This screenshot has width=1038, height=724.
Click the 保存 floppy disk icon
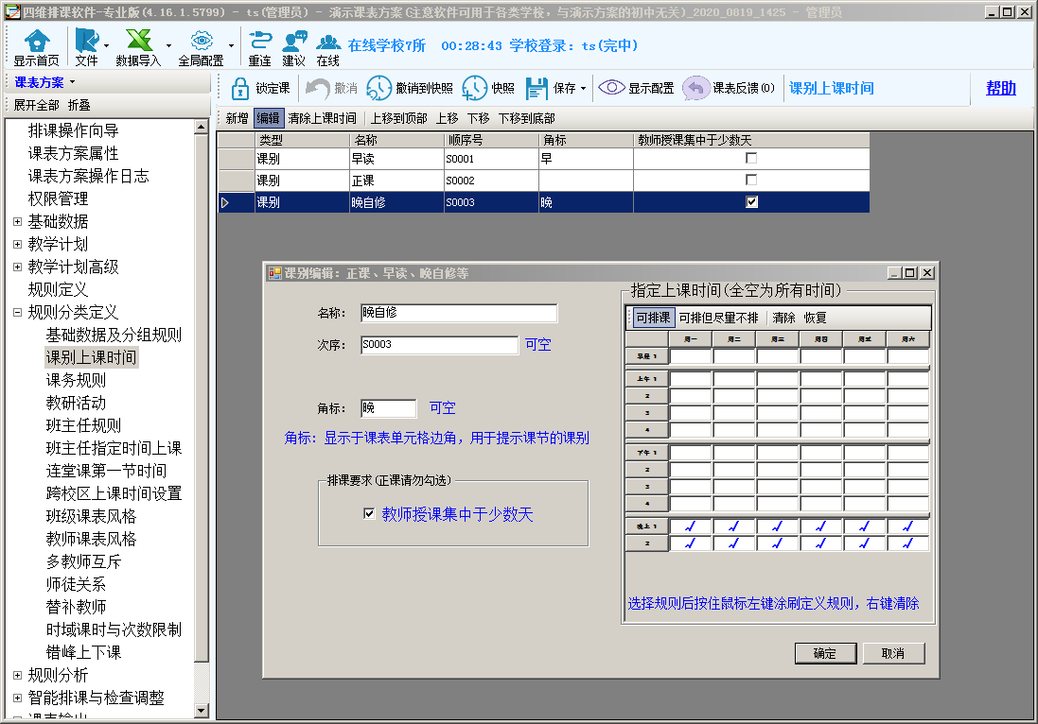[537, 88]
